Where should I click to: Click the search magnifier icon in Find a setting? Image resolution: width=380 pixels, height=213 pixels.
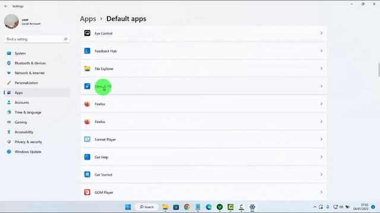pyautogui.click(x=65, y=39)
